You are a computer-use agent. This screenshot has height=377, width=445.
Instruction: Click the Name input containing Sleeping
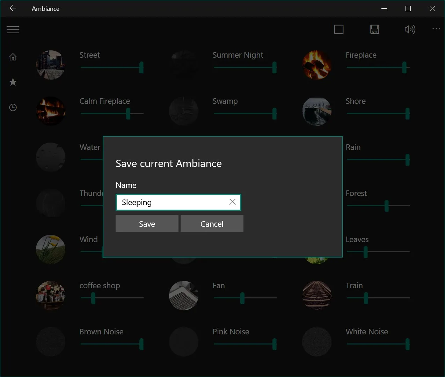[178, 202]
